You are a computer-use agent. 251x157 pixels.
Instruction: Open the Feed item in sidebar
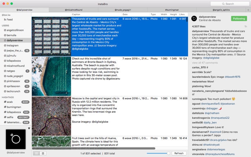9,19
